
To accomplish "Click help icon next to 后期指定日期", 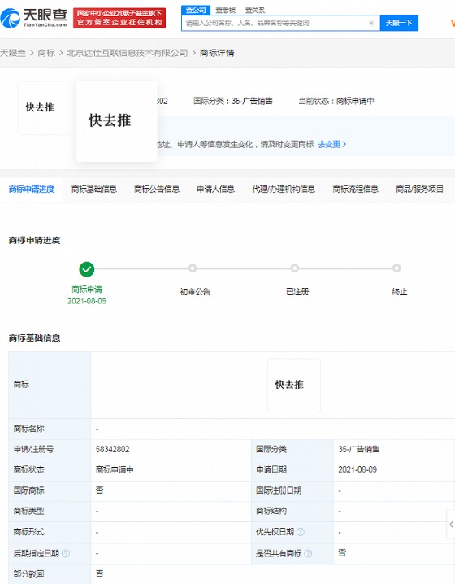I will pyautogui.click(x=66, y=553).
